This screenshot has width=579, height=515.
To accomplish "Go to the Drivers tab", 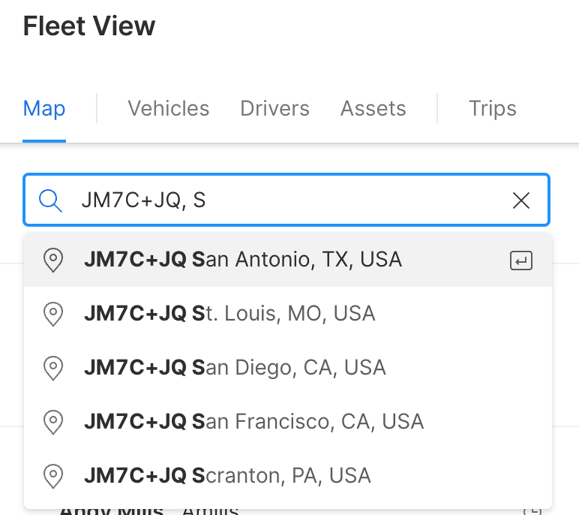I will 275,109.
